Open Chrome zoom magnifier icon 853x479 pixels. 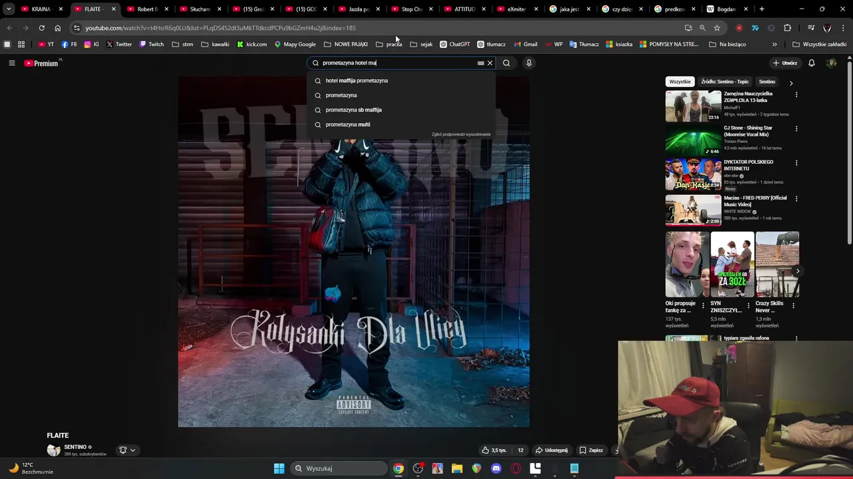702,28
